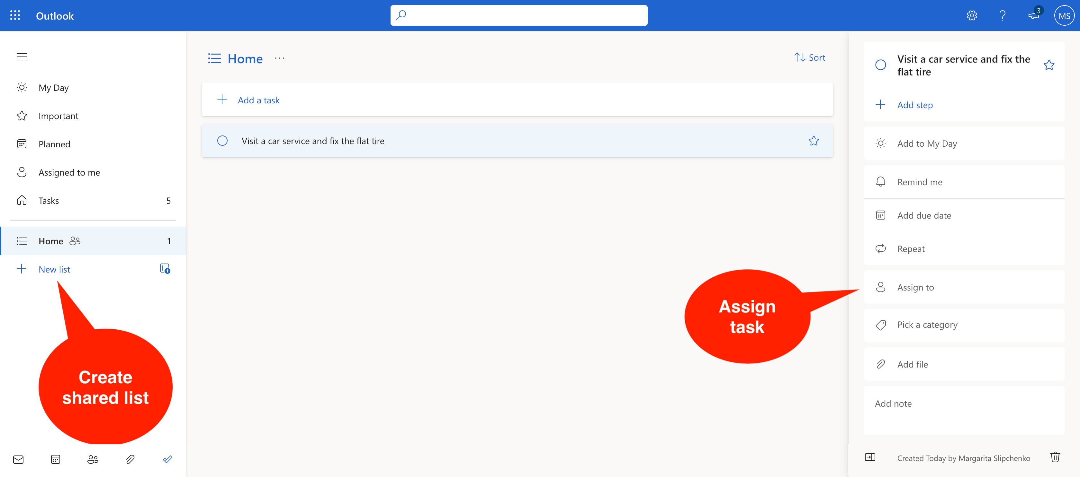Star the flat tire task as important
This screenshot has height=477, width=1080.
814,141
